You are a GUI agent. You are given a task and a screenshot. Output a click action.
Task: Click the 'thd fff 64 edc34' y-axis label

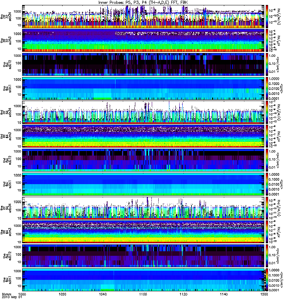click(x=6, y=112)
